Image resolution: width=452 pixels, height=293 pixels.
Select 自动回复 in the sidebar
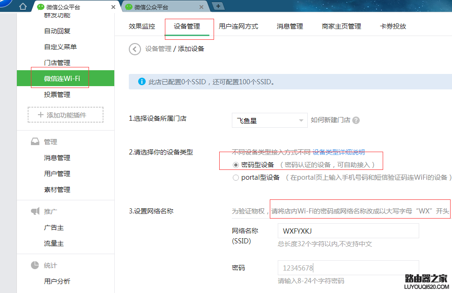57,31
